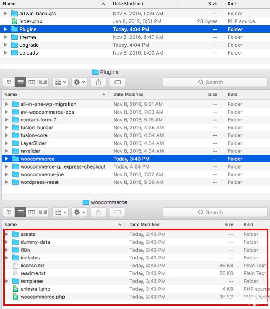Click Search field in Plugins window

point(215,82)
